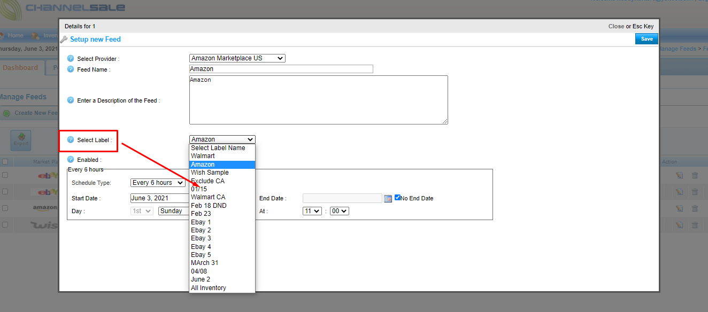Choose 04/08 from the label list

[x=222, y=271]
